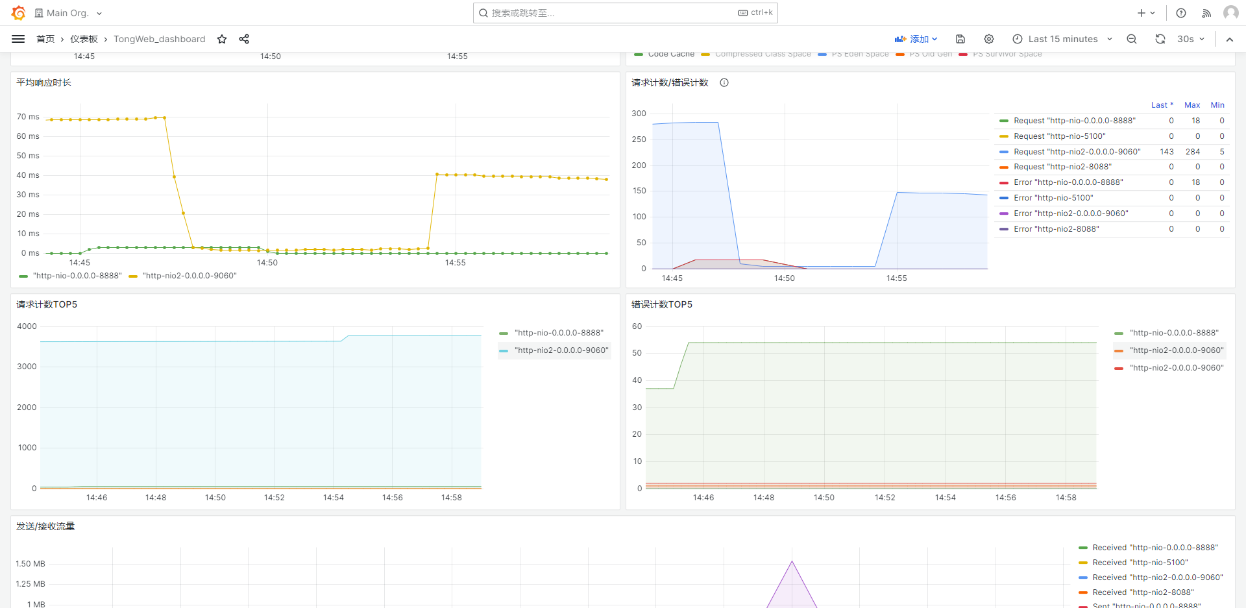This screenshot has height=608, width=1246.
Task: Click the plus icon for new items
Action: click(1146, 13)
